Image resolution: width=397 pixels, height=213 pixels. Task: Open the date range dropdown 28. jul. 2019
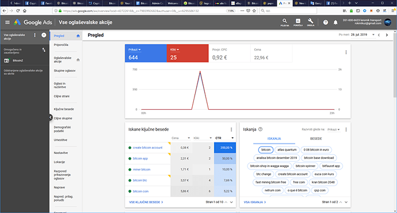point(362,34)
